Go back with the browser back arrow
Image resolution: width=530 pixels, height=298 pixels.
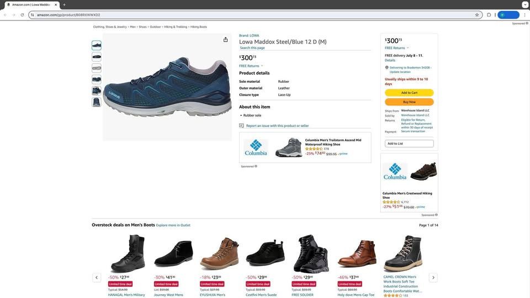5,15
